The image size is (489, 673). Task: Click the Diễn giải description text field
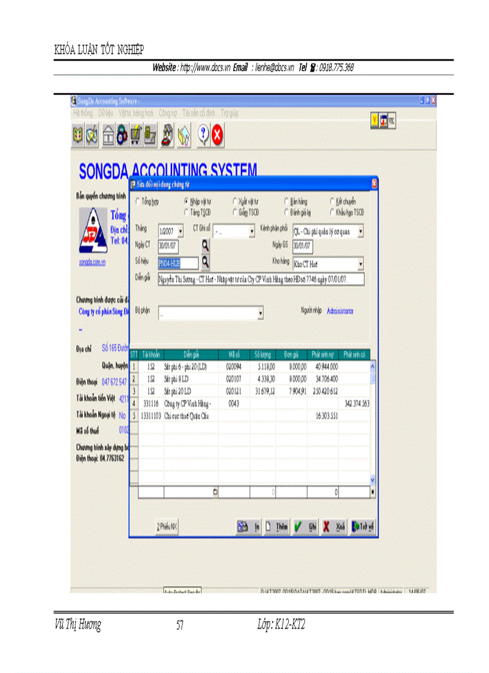(x=261, y=280)
